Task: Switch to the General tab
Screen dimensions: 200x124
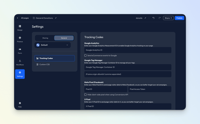Action: tap(64, 38)
